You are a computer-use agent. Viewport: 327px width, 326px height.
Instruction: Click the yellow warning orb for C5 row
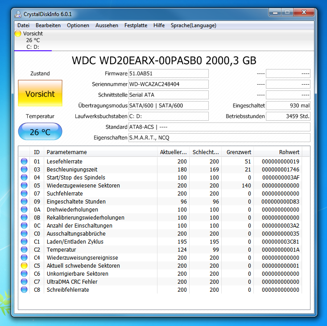point(24,265)
